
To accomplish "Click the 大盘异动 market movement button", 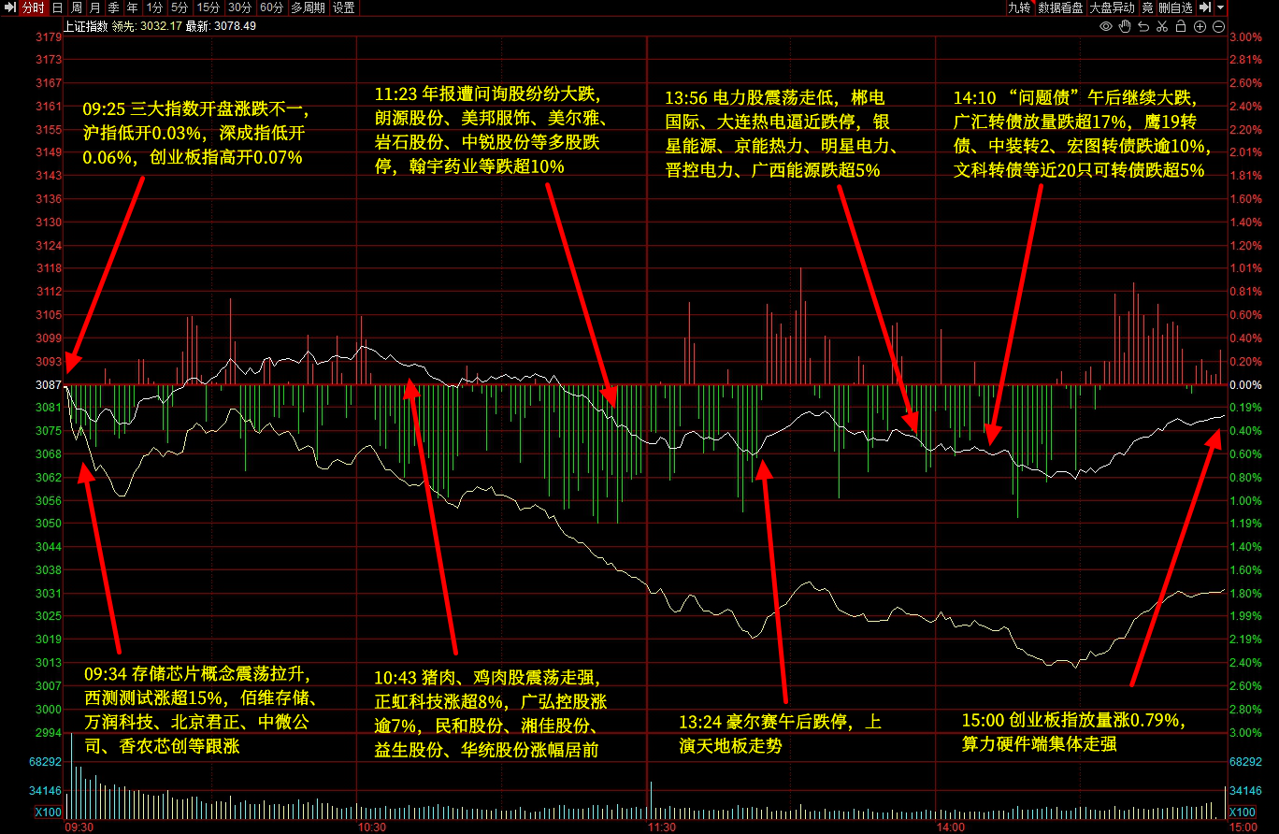I will (1112, 7).
